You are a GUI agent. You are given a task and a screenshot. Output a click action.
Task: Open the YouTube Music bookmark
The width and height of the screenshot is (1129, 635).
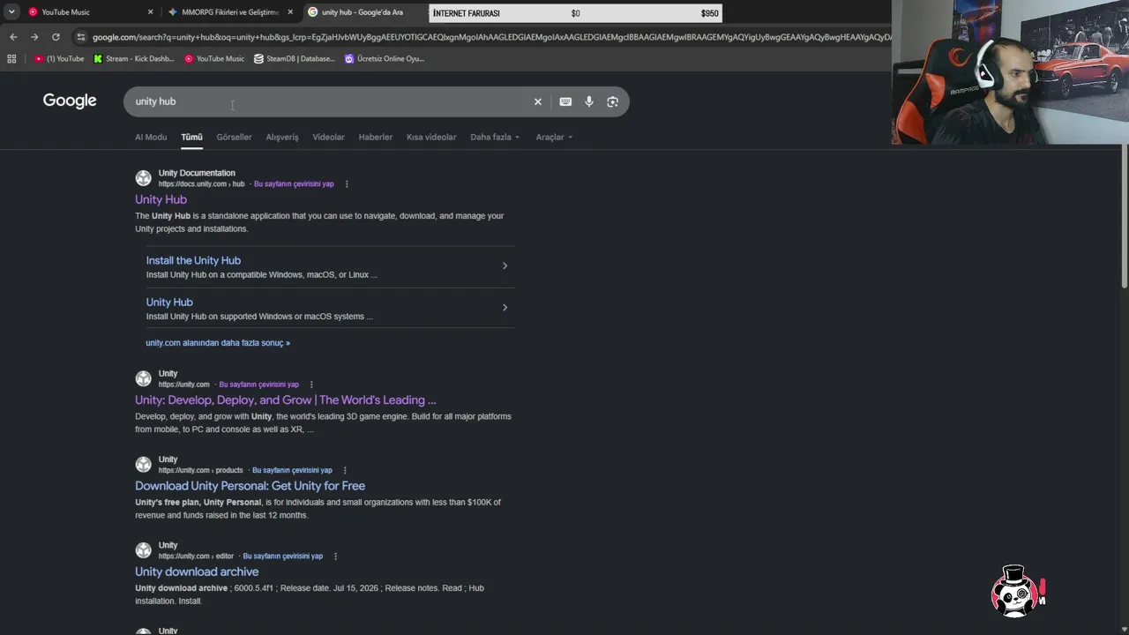pos(214,59)
